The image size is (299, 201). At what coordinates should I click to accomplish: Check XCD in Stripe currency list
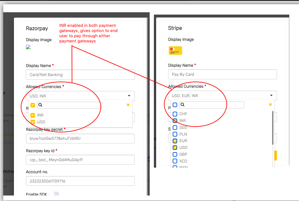(x=175, y=161)
